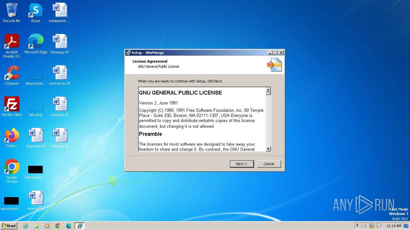Minimize the WinMerge Setup window
410x230 pixels.
[270, 53]
